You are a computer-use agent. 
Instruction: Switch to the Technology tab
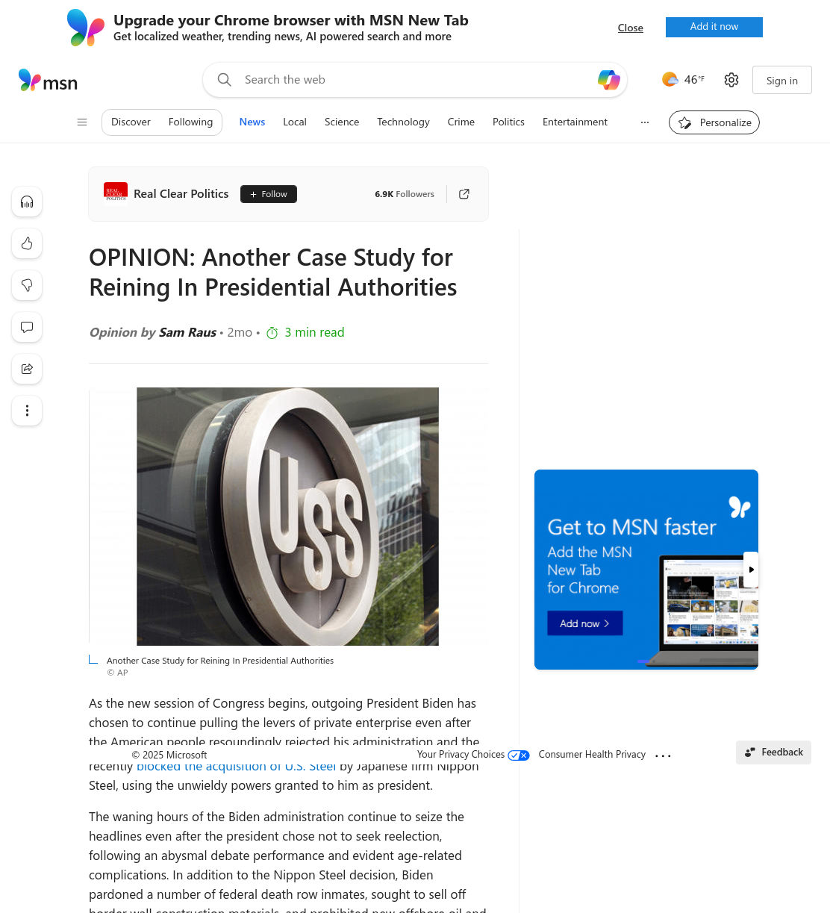(x=403, y=122)
